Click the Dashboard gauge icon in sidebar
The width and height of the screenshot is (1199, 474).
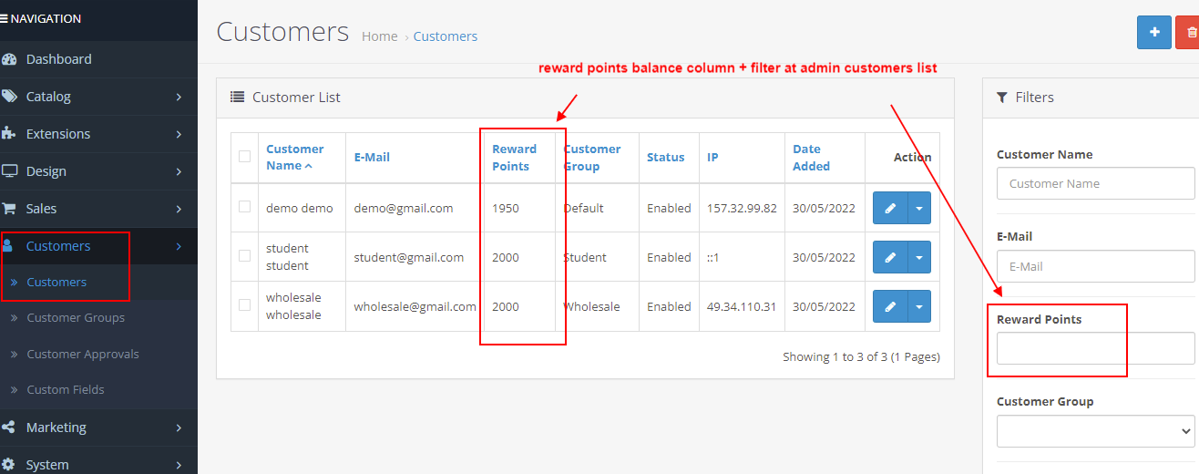(10, 59)
